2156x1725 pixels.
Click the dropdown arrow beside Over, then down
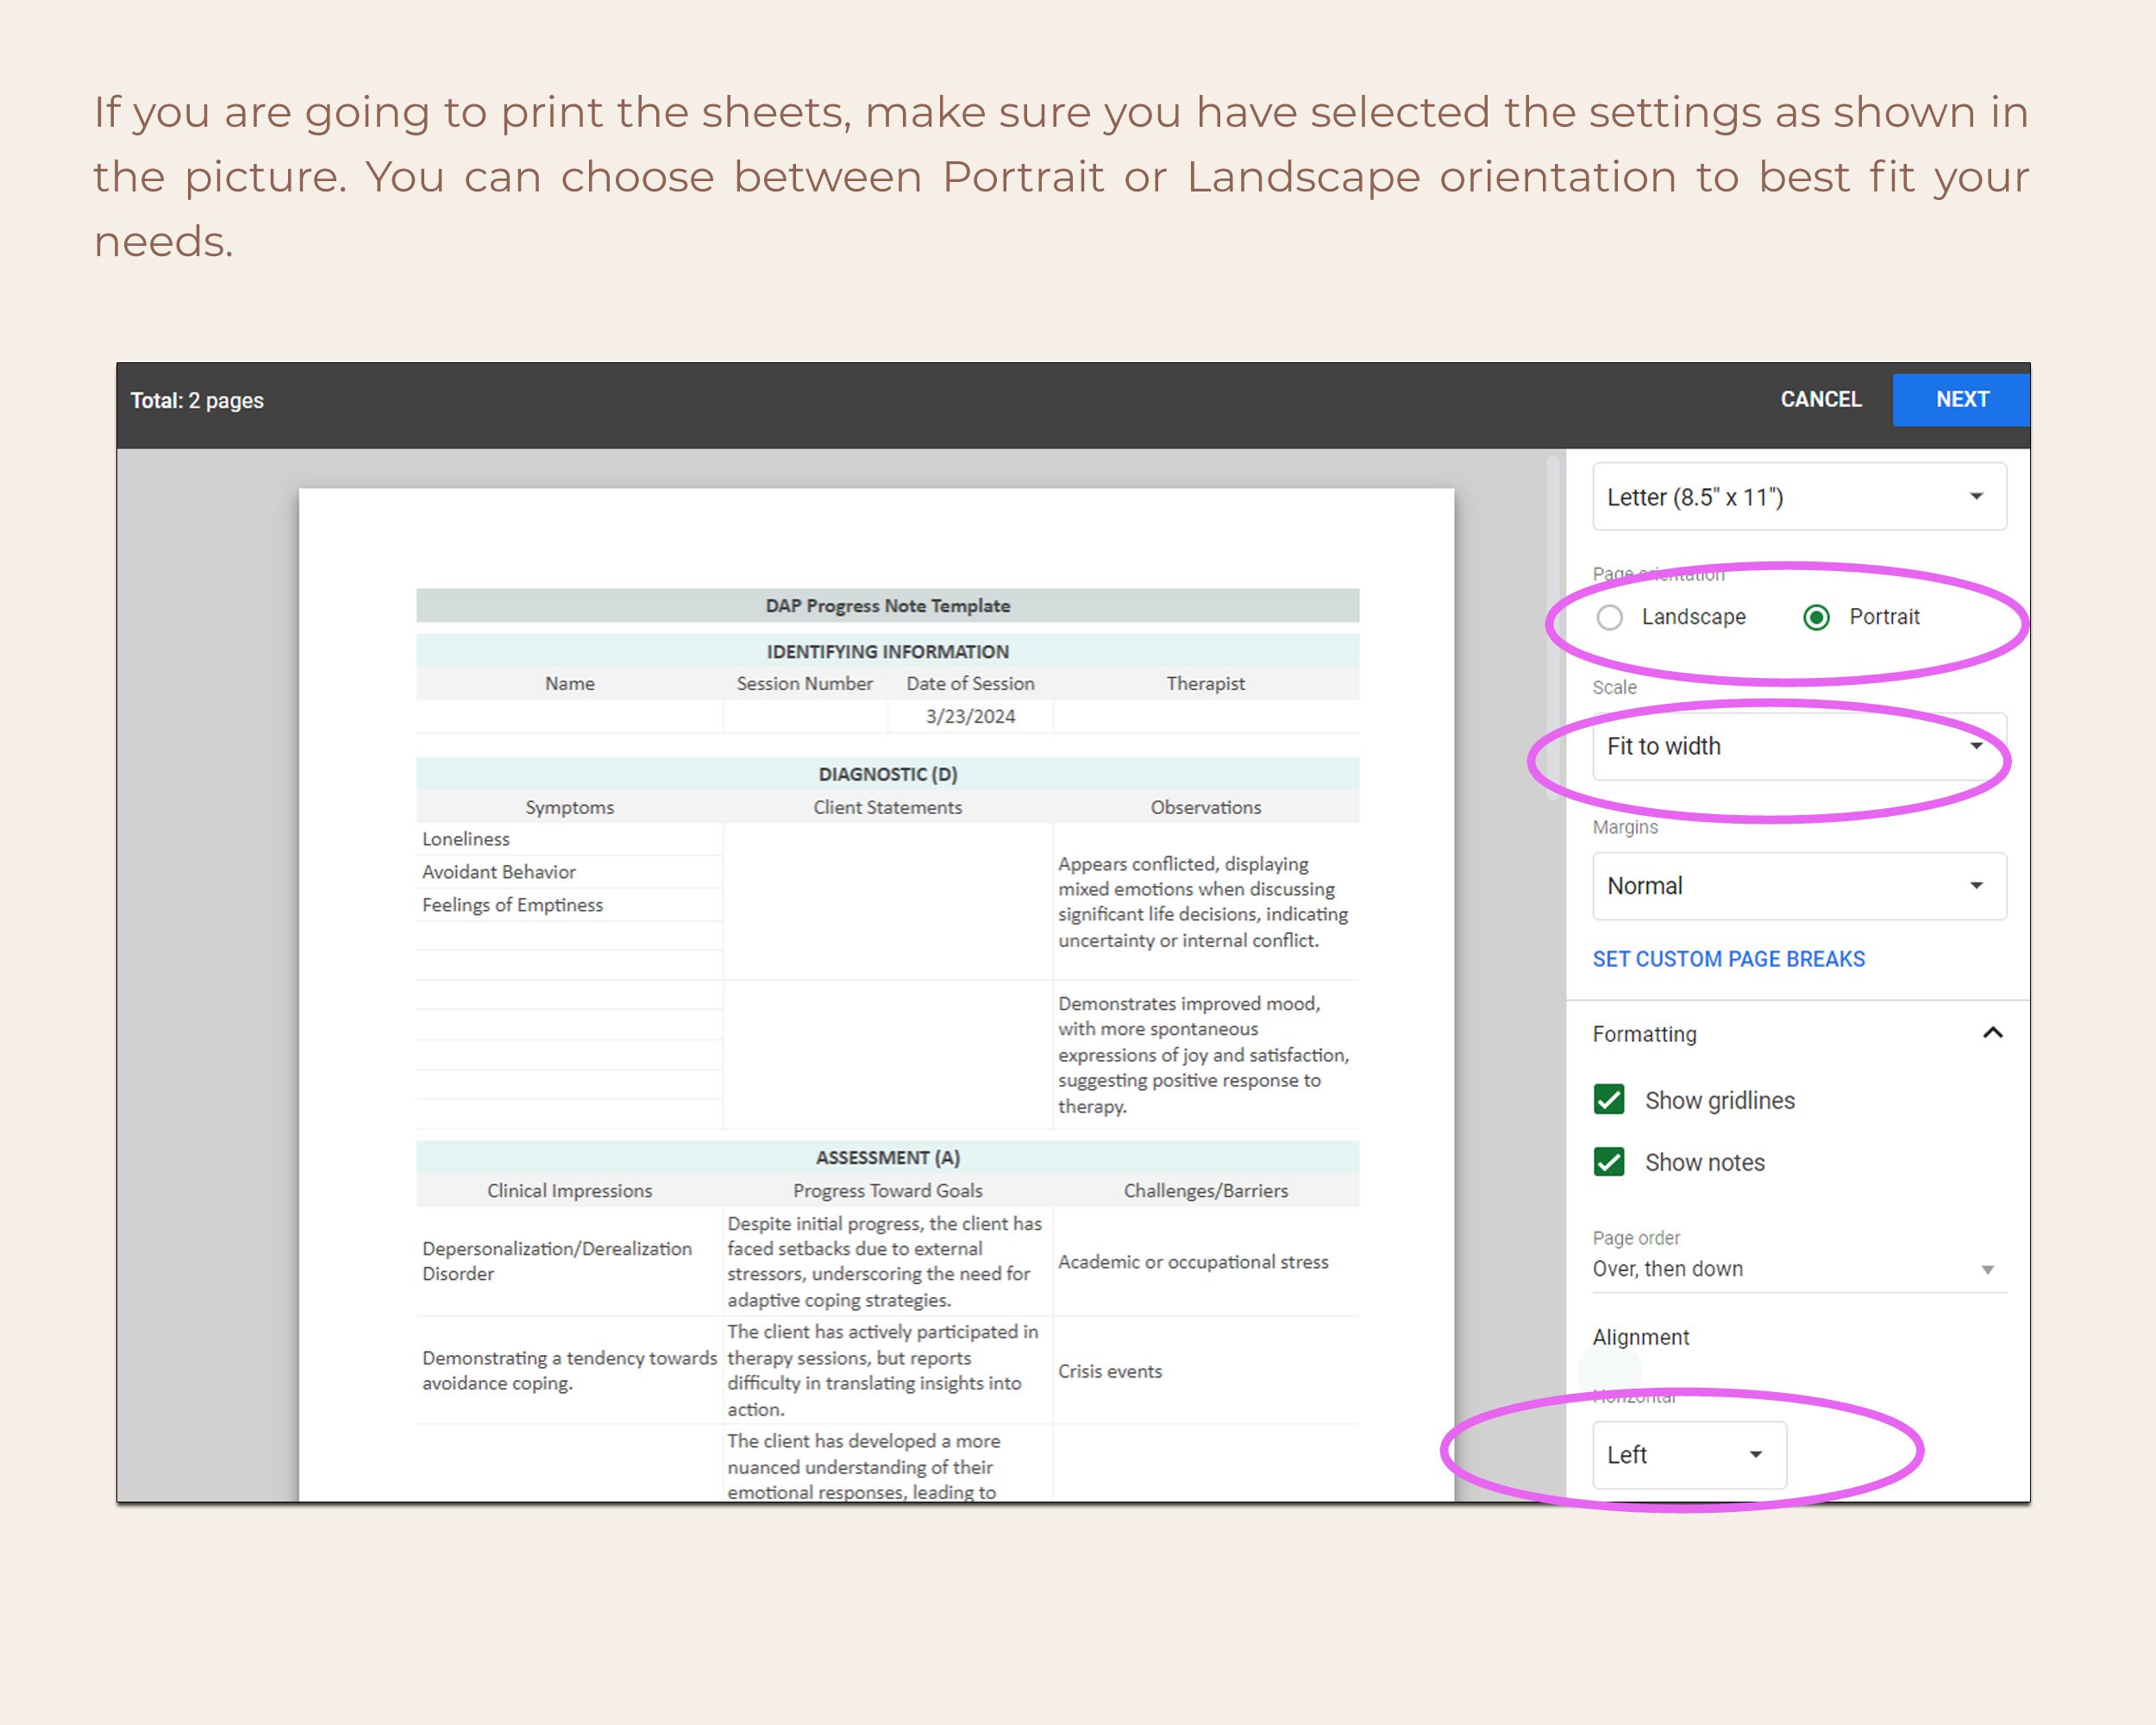1987,1268
